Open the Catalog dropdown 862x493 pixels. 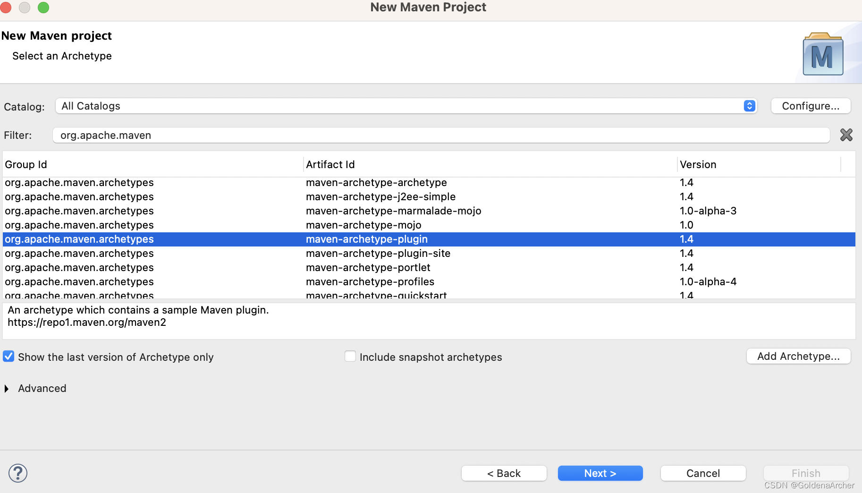click(406, 106)
